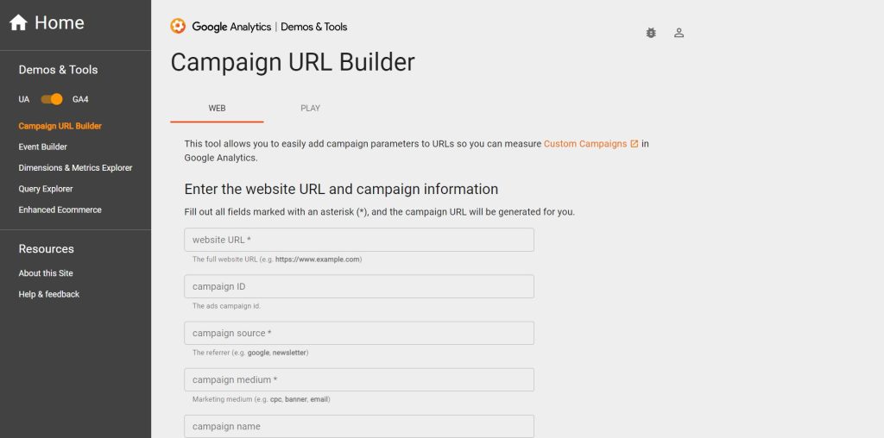Follow the Custom Campaigns link
The height and width of the screenshot is (438, 884).
pyautogui.click(x=585, y=144)
